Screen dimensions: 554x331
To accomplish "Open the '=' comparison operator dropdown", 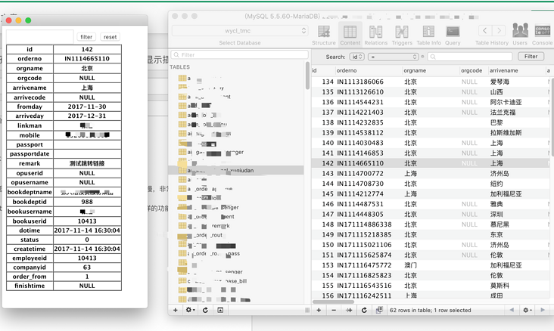I will click(x=394, y=57).
